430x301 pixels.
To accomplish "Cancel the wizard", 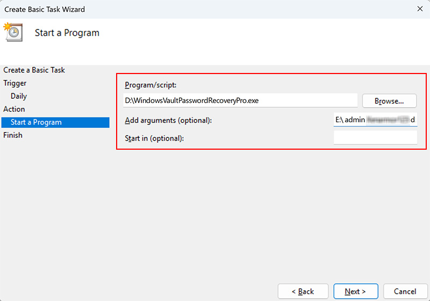I will click(405, 291).
